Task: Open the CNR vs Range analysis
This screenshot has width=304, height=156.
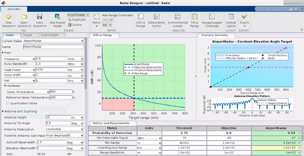Action: (140, 17)
